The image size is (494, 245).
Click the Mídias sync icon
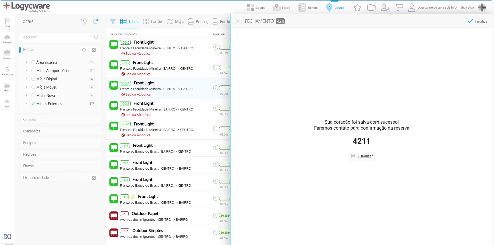pos(84,50)
